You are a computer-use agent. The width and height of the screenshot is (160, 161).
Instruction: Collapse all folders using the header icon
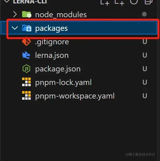[148, 2]
